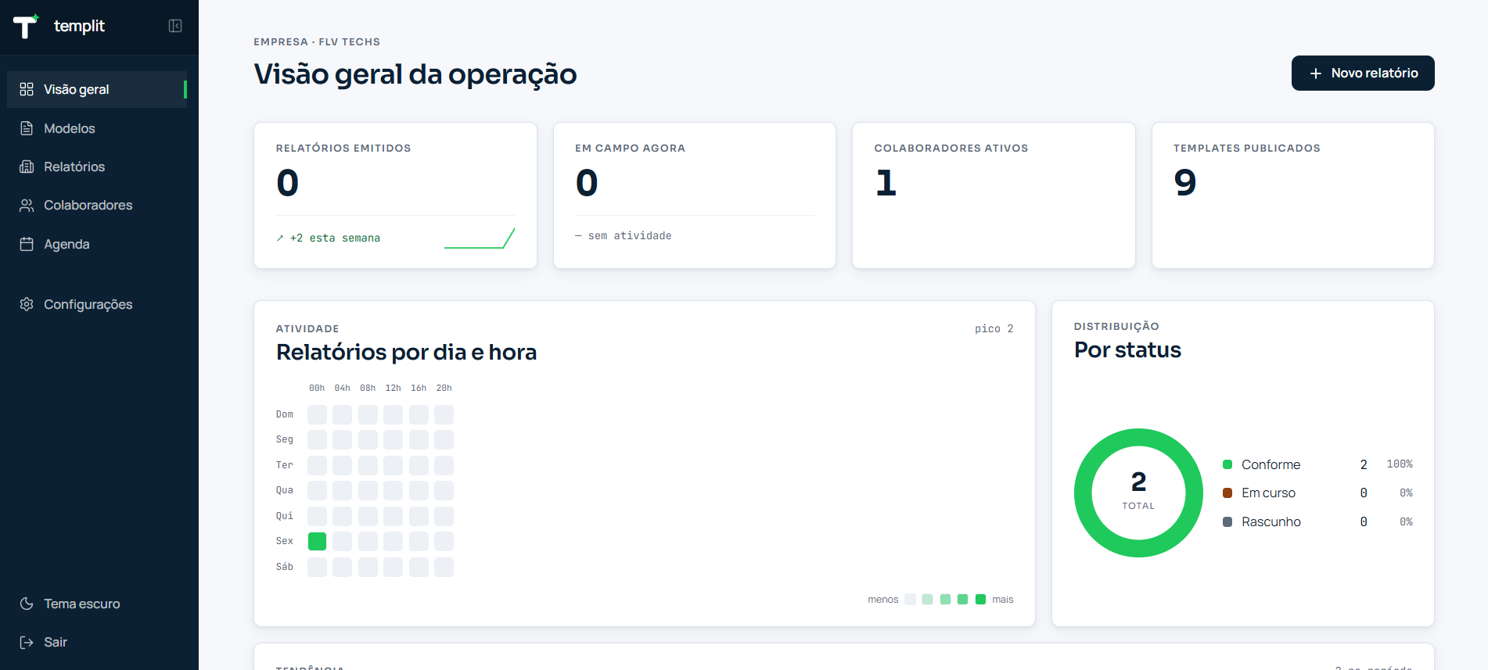The image size is (1488, 670).
Task: Click the Tema escuro moon icon
Action: tap(27, 604)
